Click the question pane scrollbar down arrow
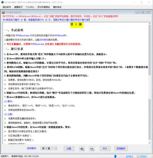This screenshot has height=158, width=153. tap(150, 143)
